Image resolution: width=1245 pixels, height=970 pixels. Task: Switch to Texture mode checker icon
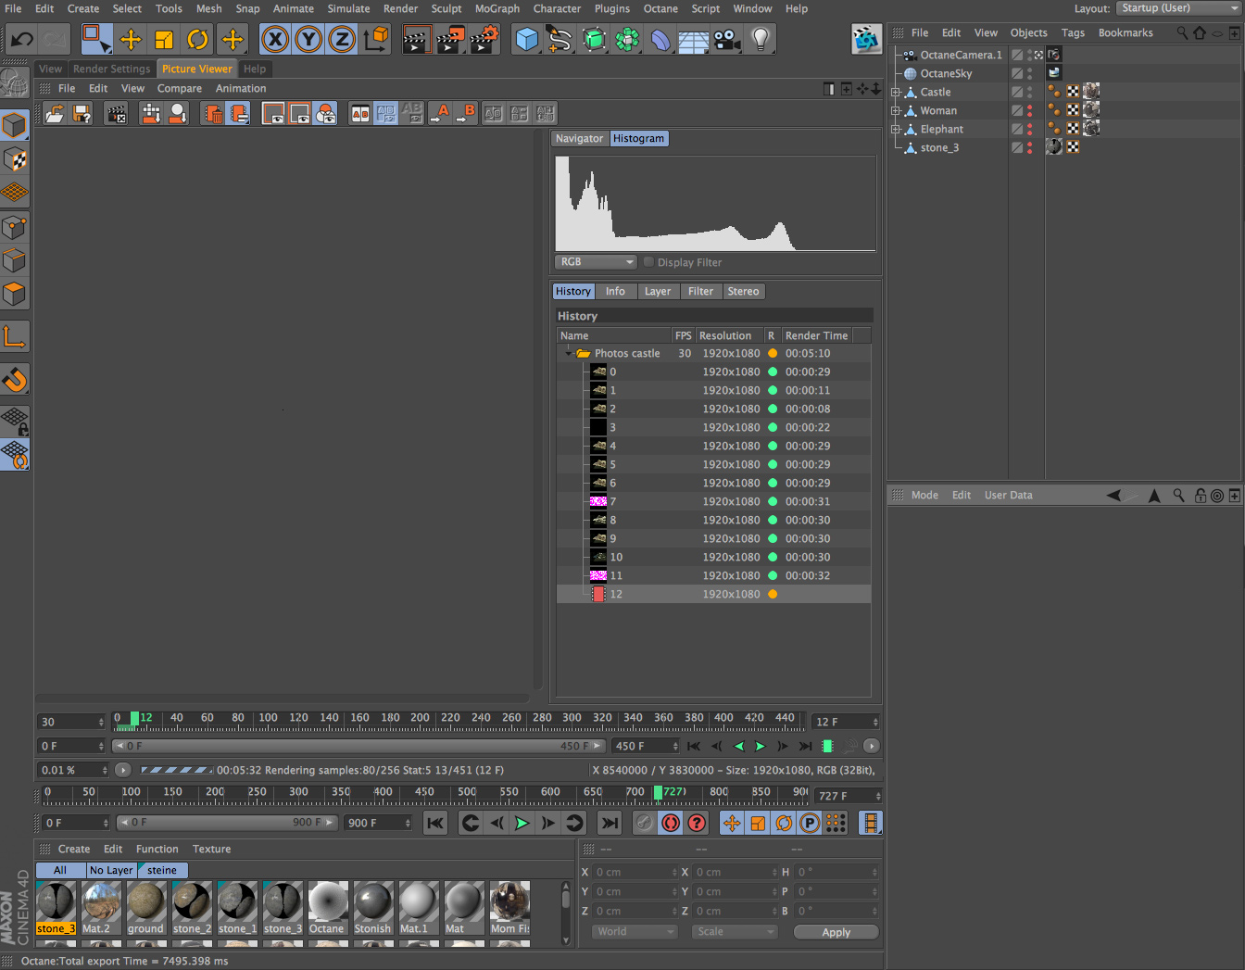[x=15, y=159]
